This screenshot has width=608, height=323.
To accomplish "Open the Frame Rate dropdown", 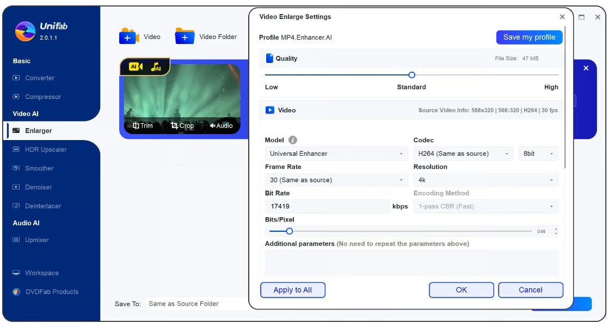I will [336, 180].
